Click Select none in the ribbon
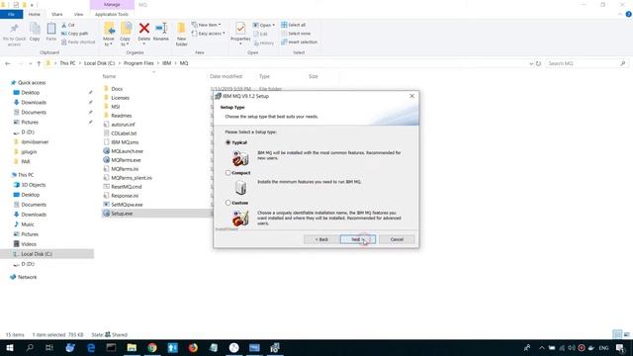The image size is (633, 356). coord(296,34)
